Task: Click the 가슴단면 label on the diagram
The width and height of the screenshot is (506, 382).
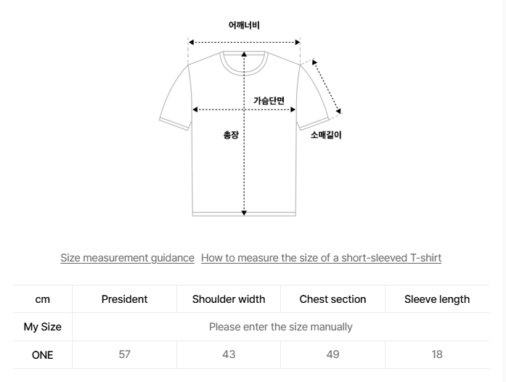Action: coord(269,100)
